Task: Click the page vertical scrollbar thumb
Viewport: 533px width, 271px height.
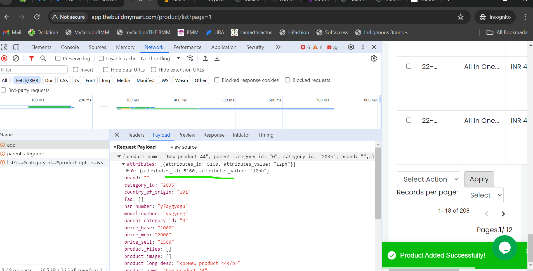Action: tap(530, 248)
